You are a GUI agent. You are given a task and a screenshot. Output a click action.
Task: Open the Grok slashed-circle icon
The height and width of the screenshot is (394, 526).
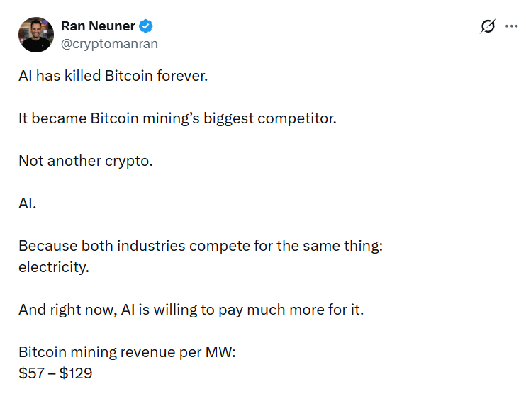pyautogui.click(x=488, y=27)
